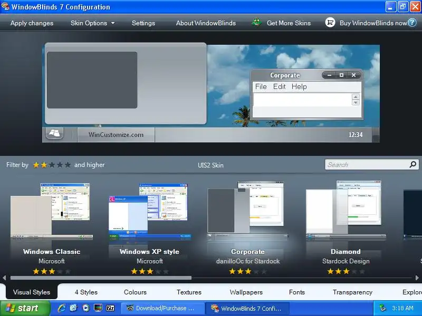Select the Windows XP style skin thumbnail
This screenshot has width=422, height=316.
point(150,211)
